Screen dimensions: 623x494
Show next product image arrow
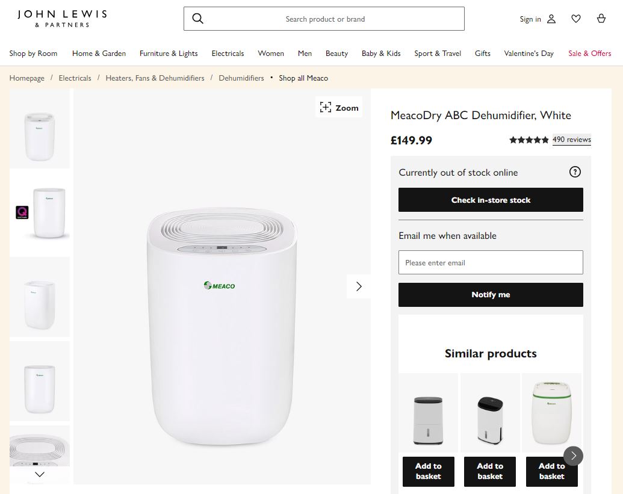359,286
